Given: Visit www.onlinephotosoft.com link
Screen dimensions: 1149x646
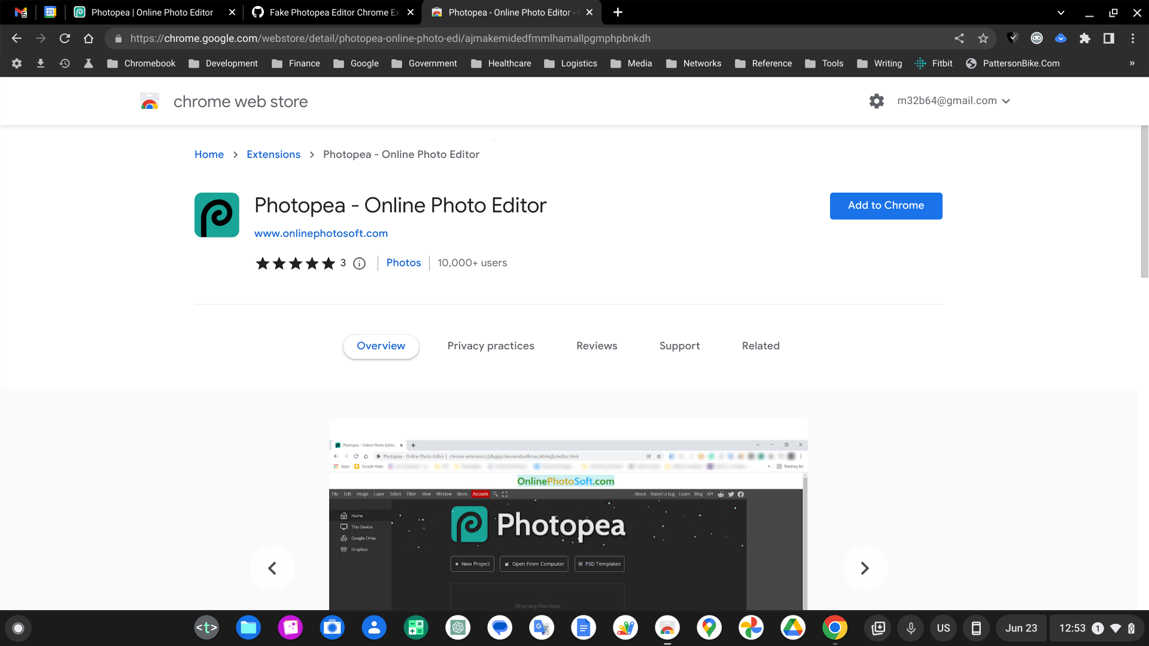Looking at the screenshot, I should (321, 233).
